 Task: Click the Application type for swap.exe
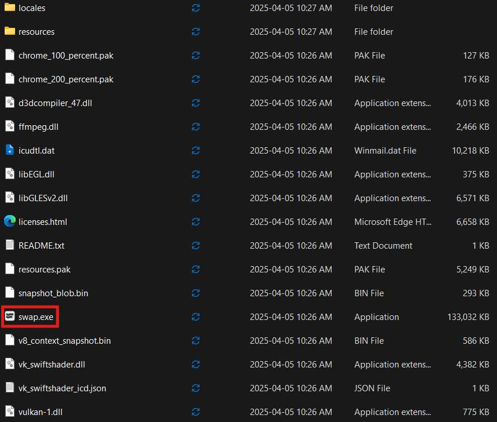(x=376, y=317)
